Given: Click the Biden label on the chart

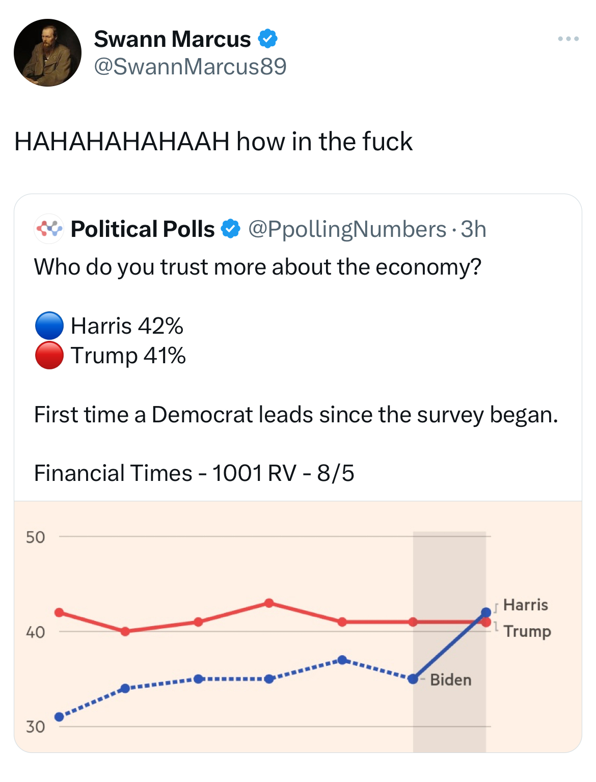Looking at the screenshot, I should point(451,680).
